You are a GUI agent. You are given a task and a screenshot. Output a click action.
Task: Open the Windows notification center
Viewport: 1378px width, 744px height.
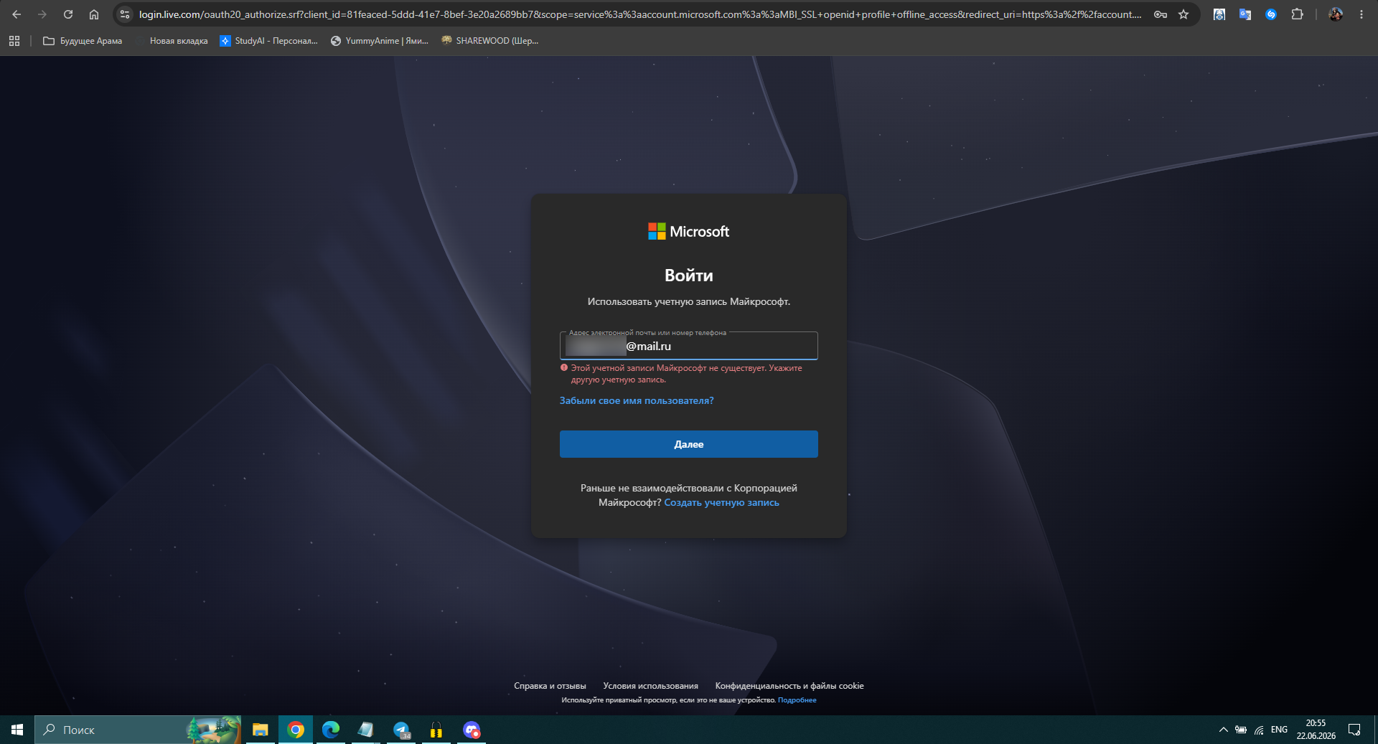(x=1354, y=730)
